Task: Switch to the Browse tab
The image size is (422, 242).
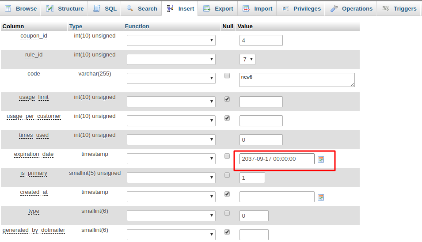Action: coord(21,8)
